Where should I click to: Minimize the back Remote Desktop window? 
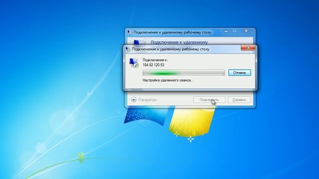tap(226, 31)
